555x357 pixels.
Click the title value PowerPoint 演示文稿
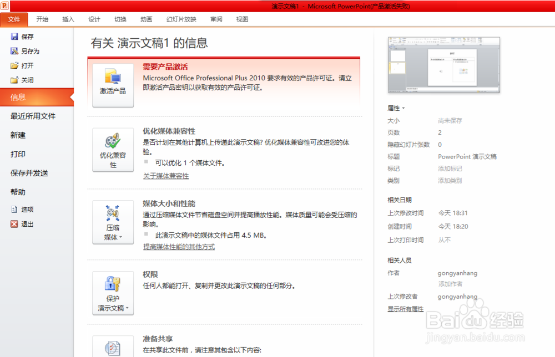point(467,156)
